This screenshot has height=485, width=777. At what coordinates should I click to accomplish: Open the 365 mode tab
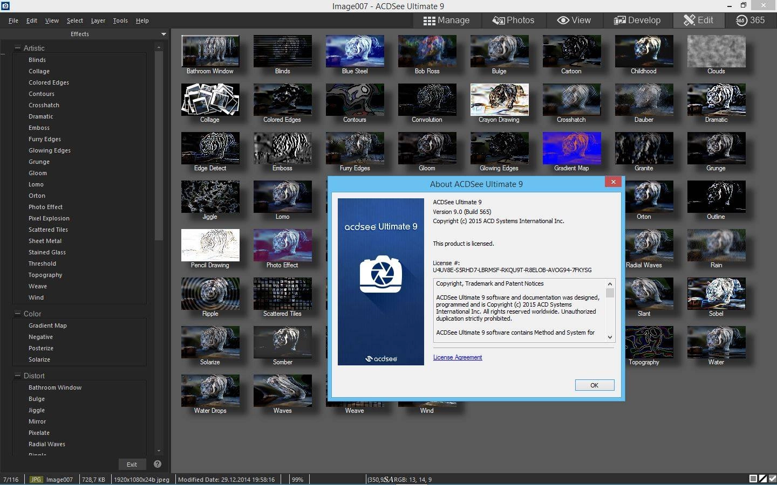click(750, 20)
